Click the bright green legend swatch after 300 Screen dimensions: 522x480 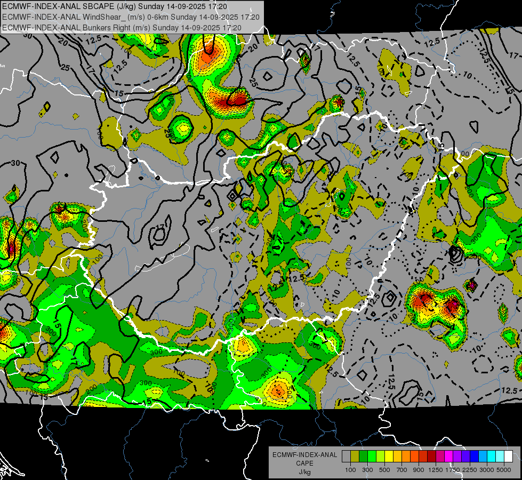pyautogui.click(x=372, y=457)
